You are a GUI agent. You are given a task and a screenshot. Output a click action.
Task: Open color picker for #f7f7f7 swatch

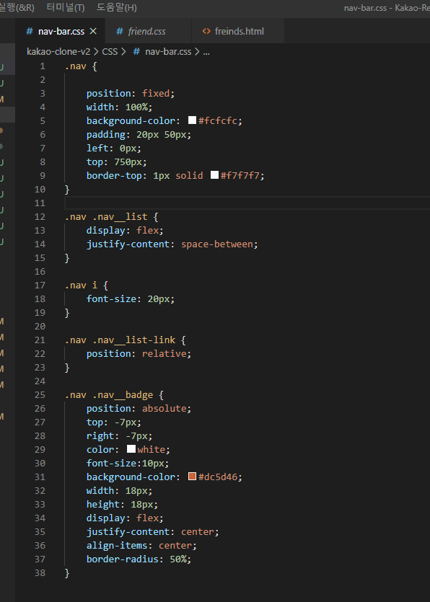click(214, 175)
